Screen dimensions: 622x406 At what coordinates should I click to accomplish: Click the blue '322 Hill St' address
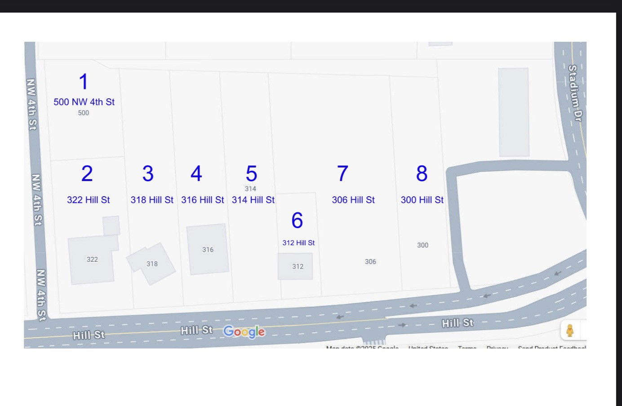coord(89,200)
